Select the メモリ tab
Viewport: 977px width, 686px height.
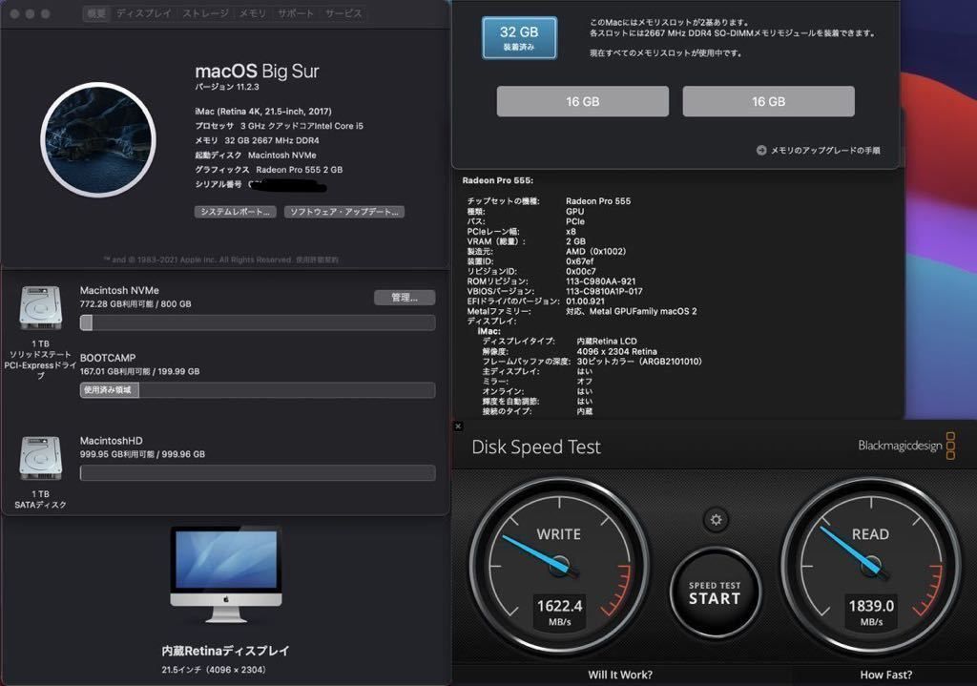point(252,13)
